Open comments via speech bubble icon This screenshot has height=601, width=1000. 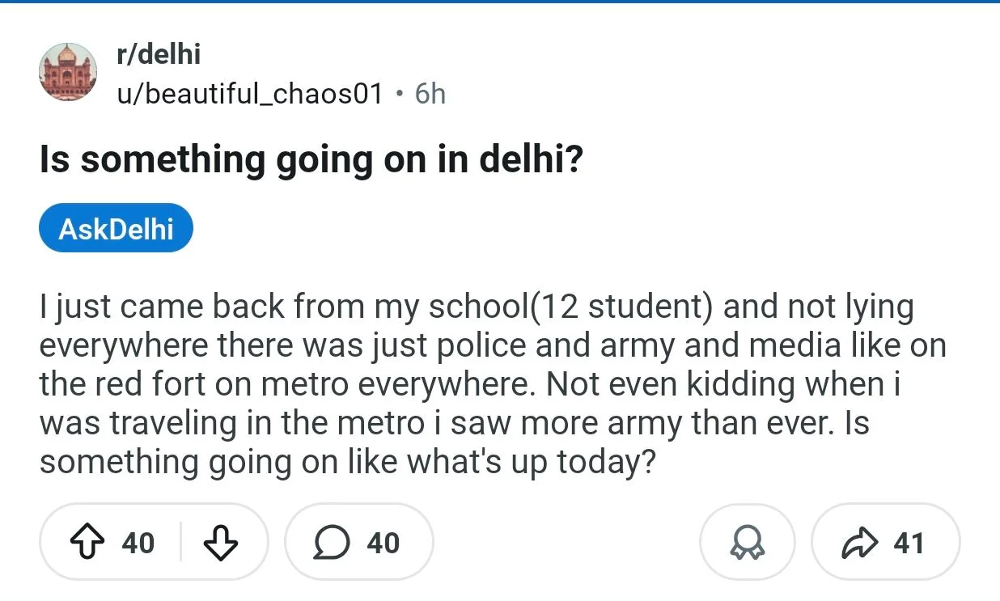[x=330, y=543]
